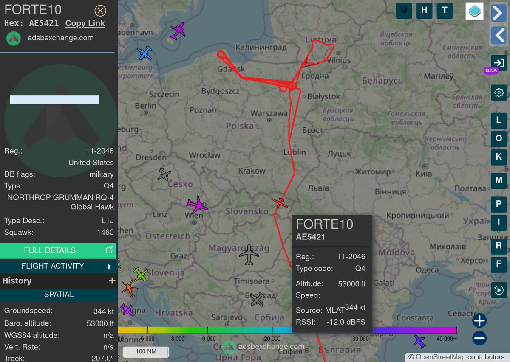510x362 pixels.
Task: Open the adsbexchange.com logo link in sidebar
Action: click(14, 38)
